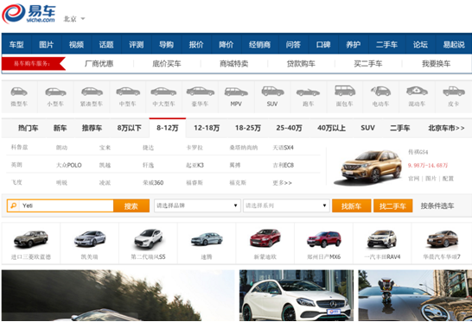Switch to the 新车 tab
Image resolution: width=472 pixels, height=322 pixels.
point(60,128)
